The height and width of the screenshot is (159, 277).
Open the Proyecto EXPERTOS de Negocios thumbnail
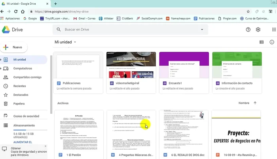pos(236,130)
